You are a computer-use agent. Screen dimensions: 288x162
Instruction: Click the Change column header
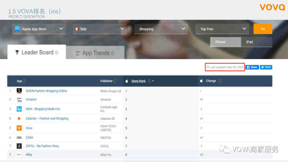[x=211, y=81]
